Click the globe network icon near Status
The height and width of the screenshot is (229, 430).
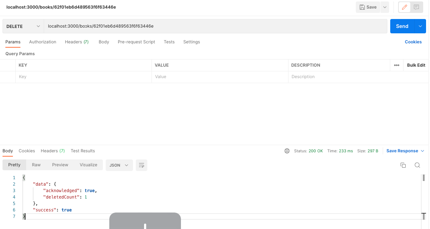pos(287,151)
